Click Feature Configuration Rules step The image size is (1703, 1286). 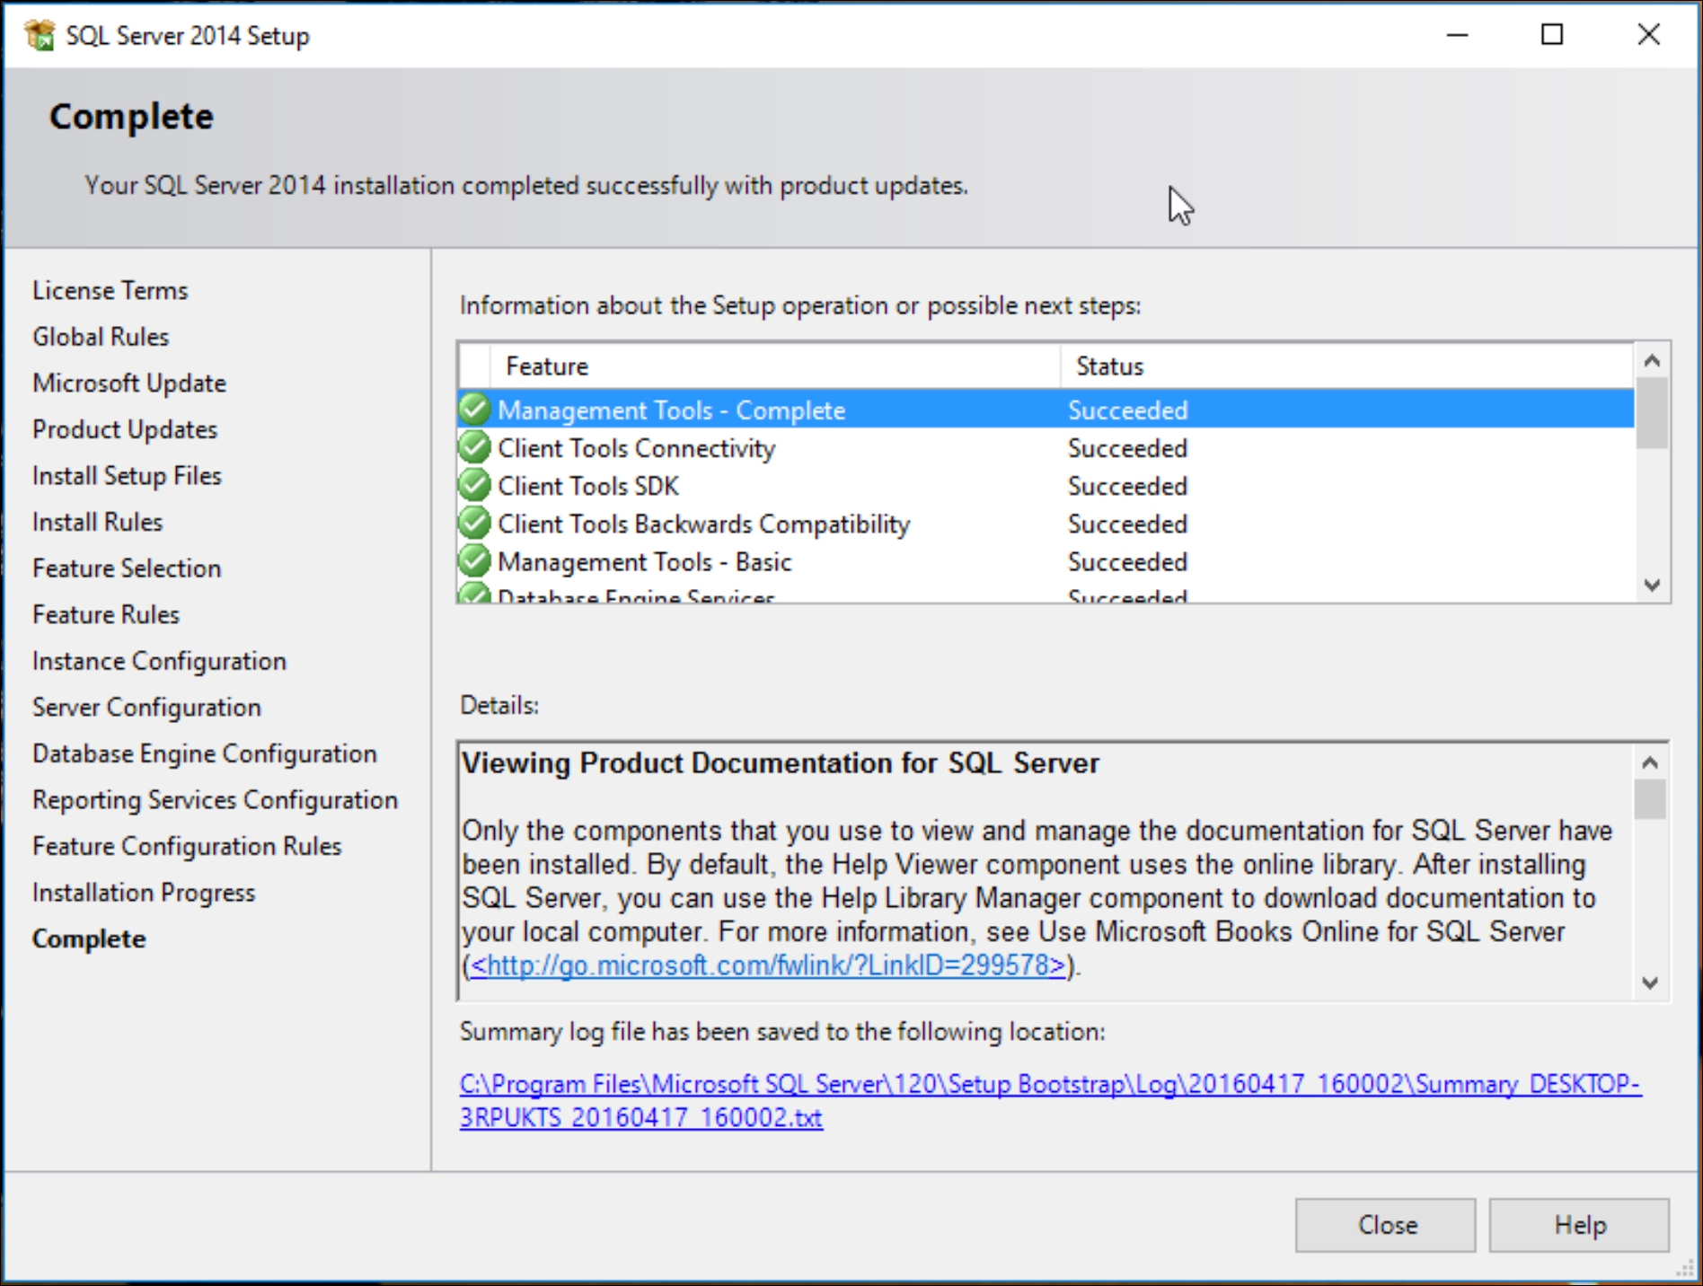coord(188,846)
